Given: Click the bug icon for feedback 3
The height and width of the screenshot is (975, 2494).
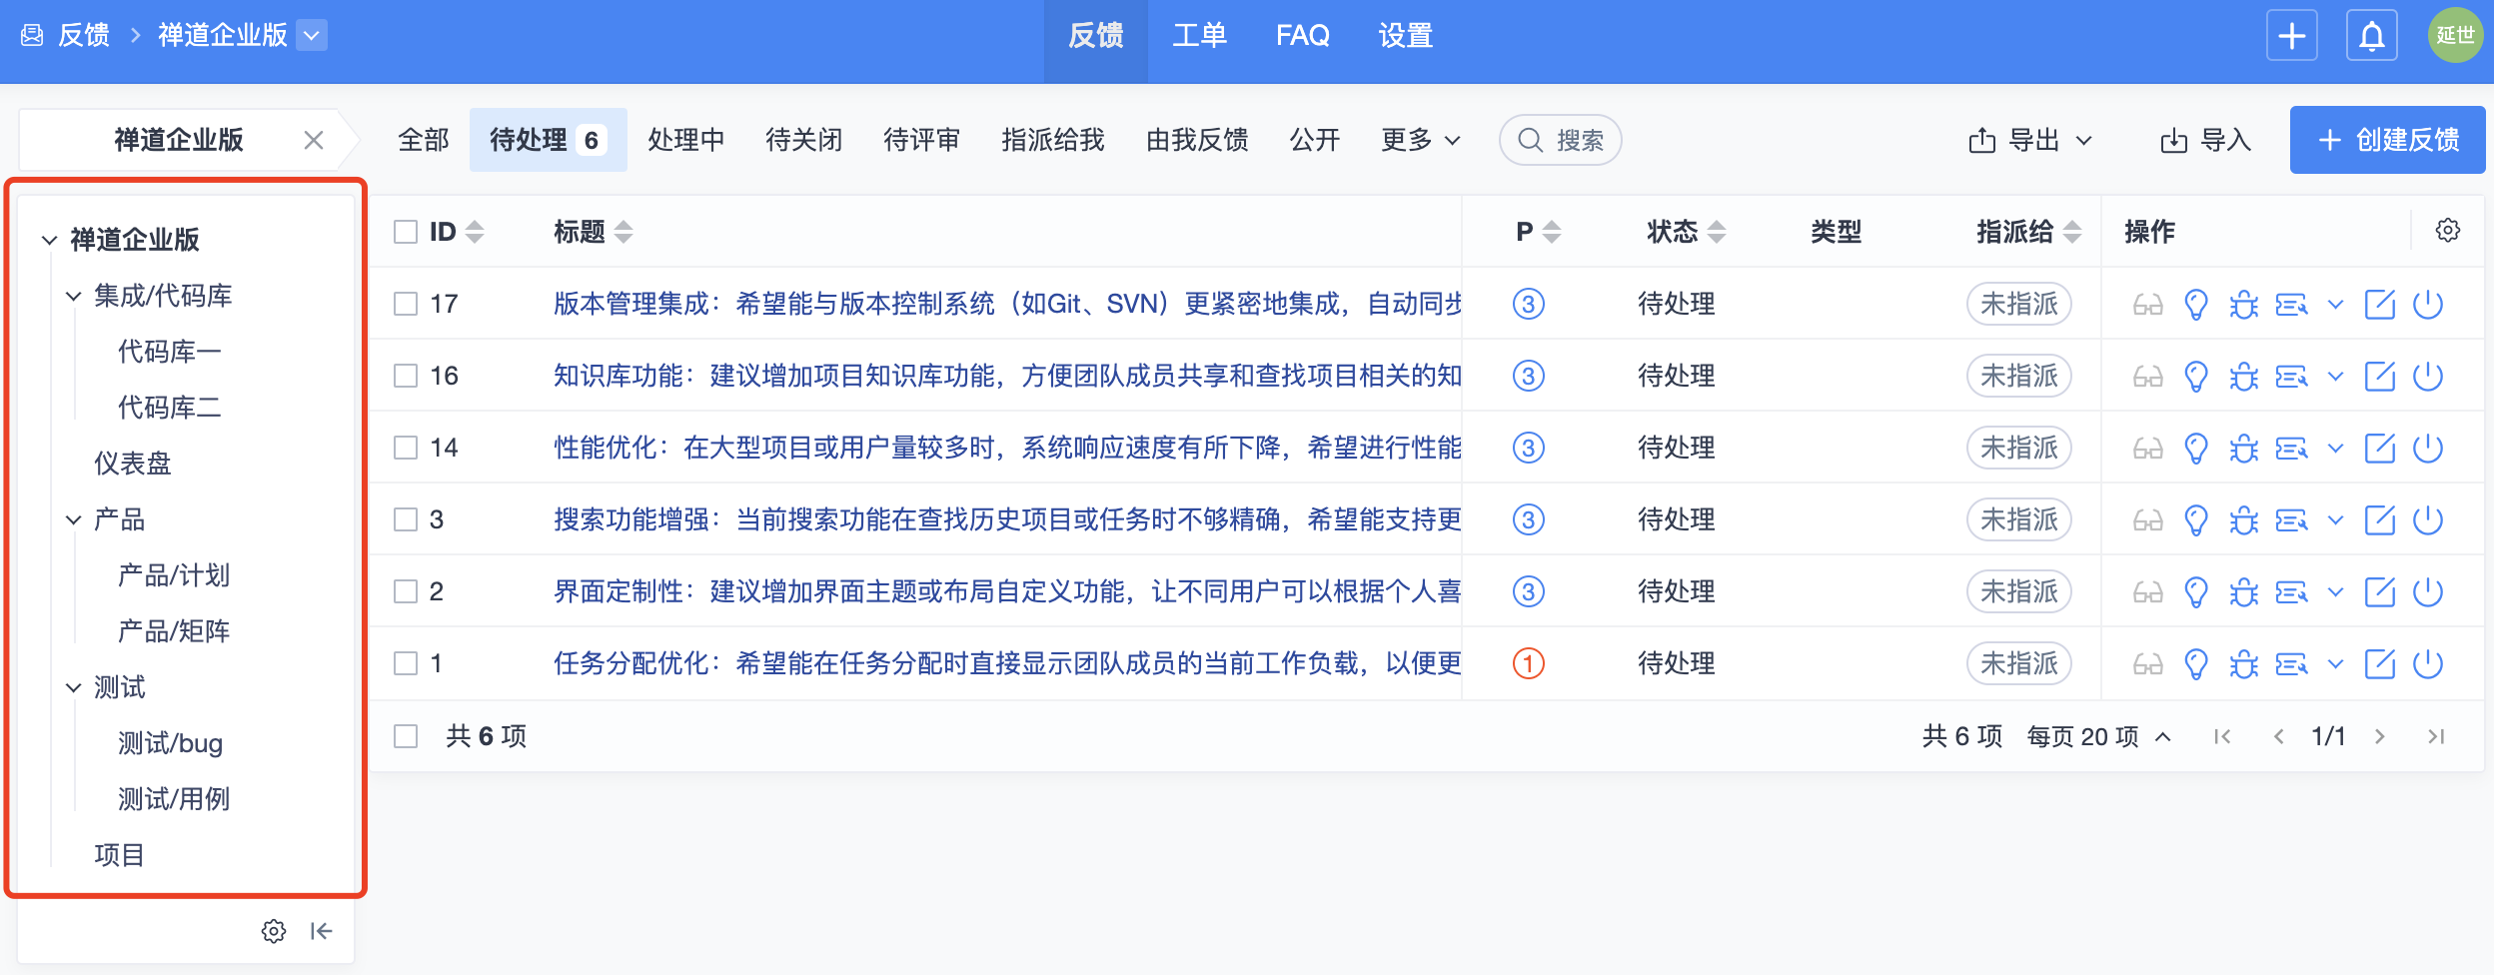Looking at the screenshot, I should [2243, 519].
